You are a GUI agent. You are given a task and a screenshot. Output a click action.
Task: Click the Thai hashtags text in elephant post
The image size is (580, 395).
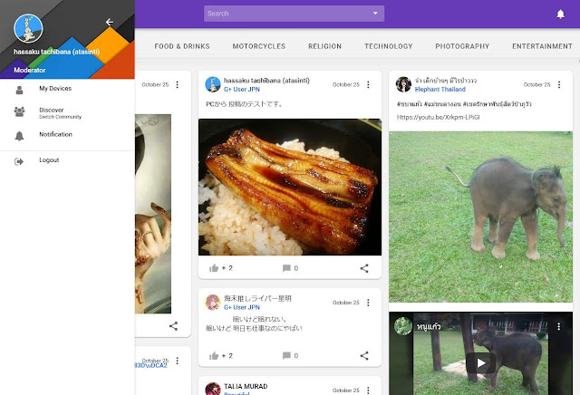(464, 104)
